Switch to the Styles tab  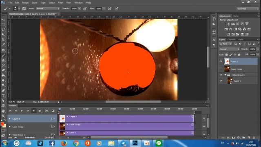pos(236,16)
